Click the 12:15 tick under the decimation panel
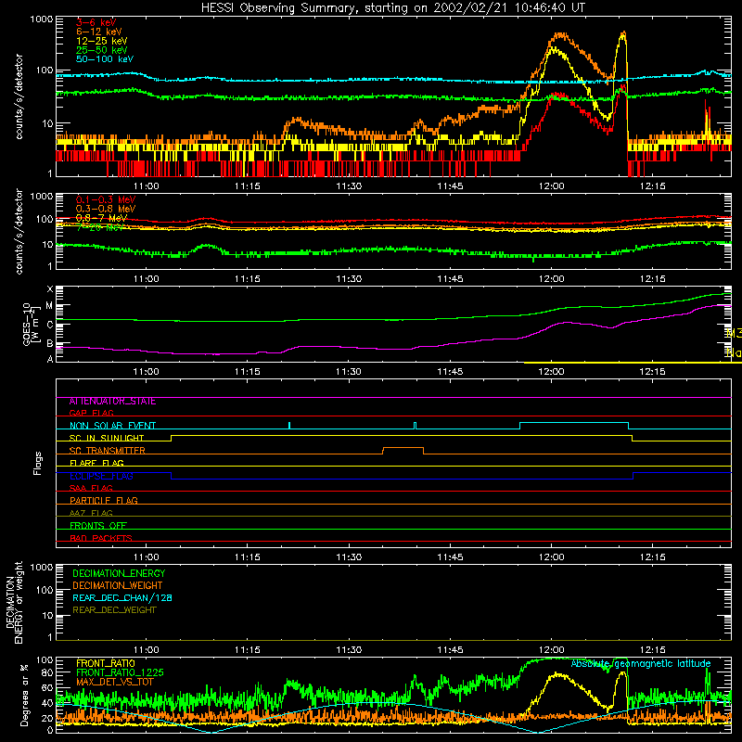The image size is (742, 742). click(x=653, y=650)
